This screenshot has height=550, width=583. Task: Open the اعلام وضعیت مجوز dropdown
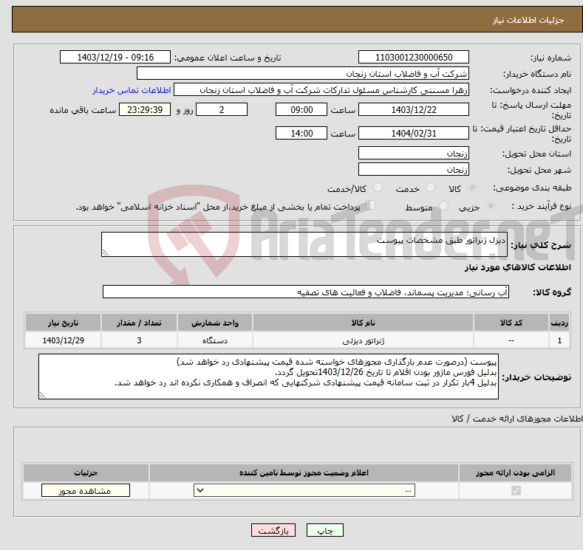(x=304, y=491)
